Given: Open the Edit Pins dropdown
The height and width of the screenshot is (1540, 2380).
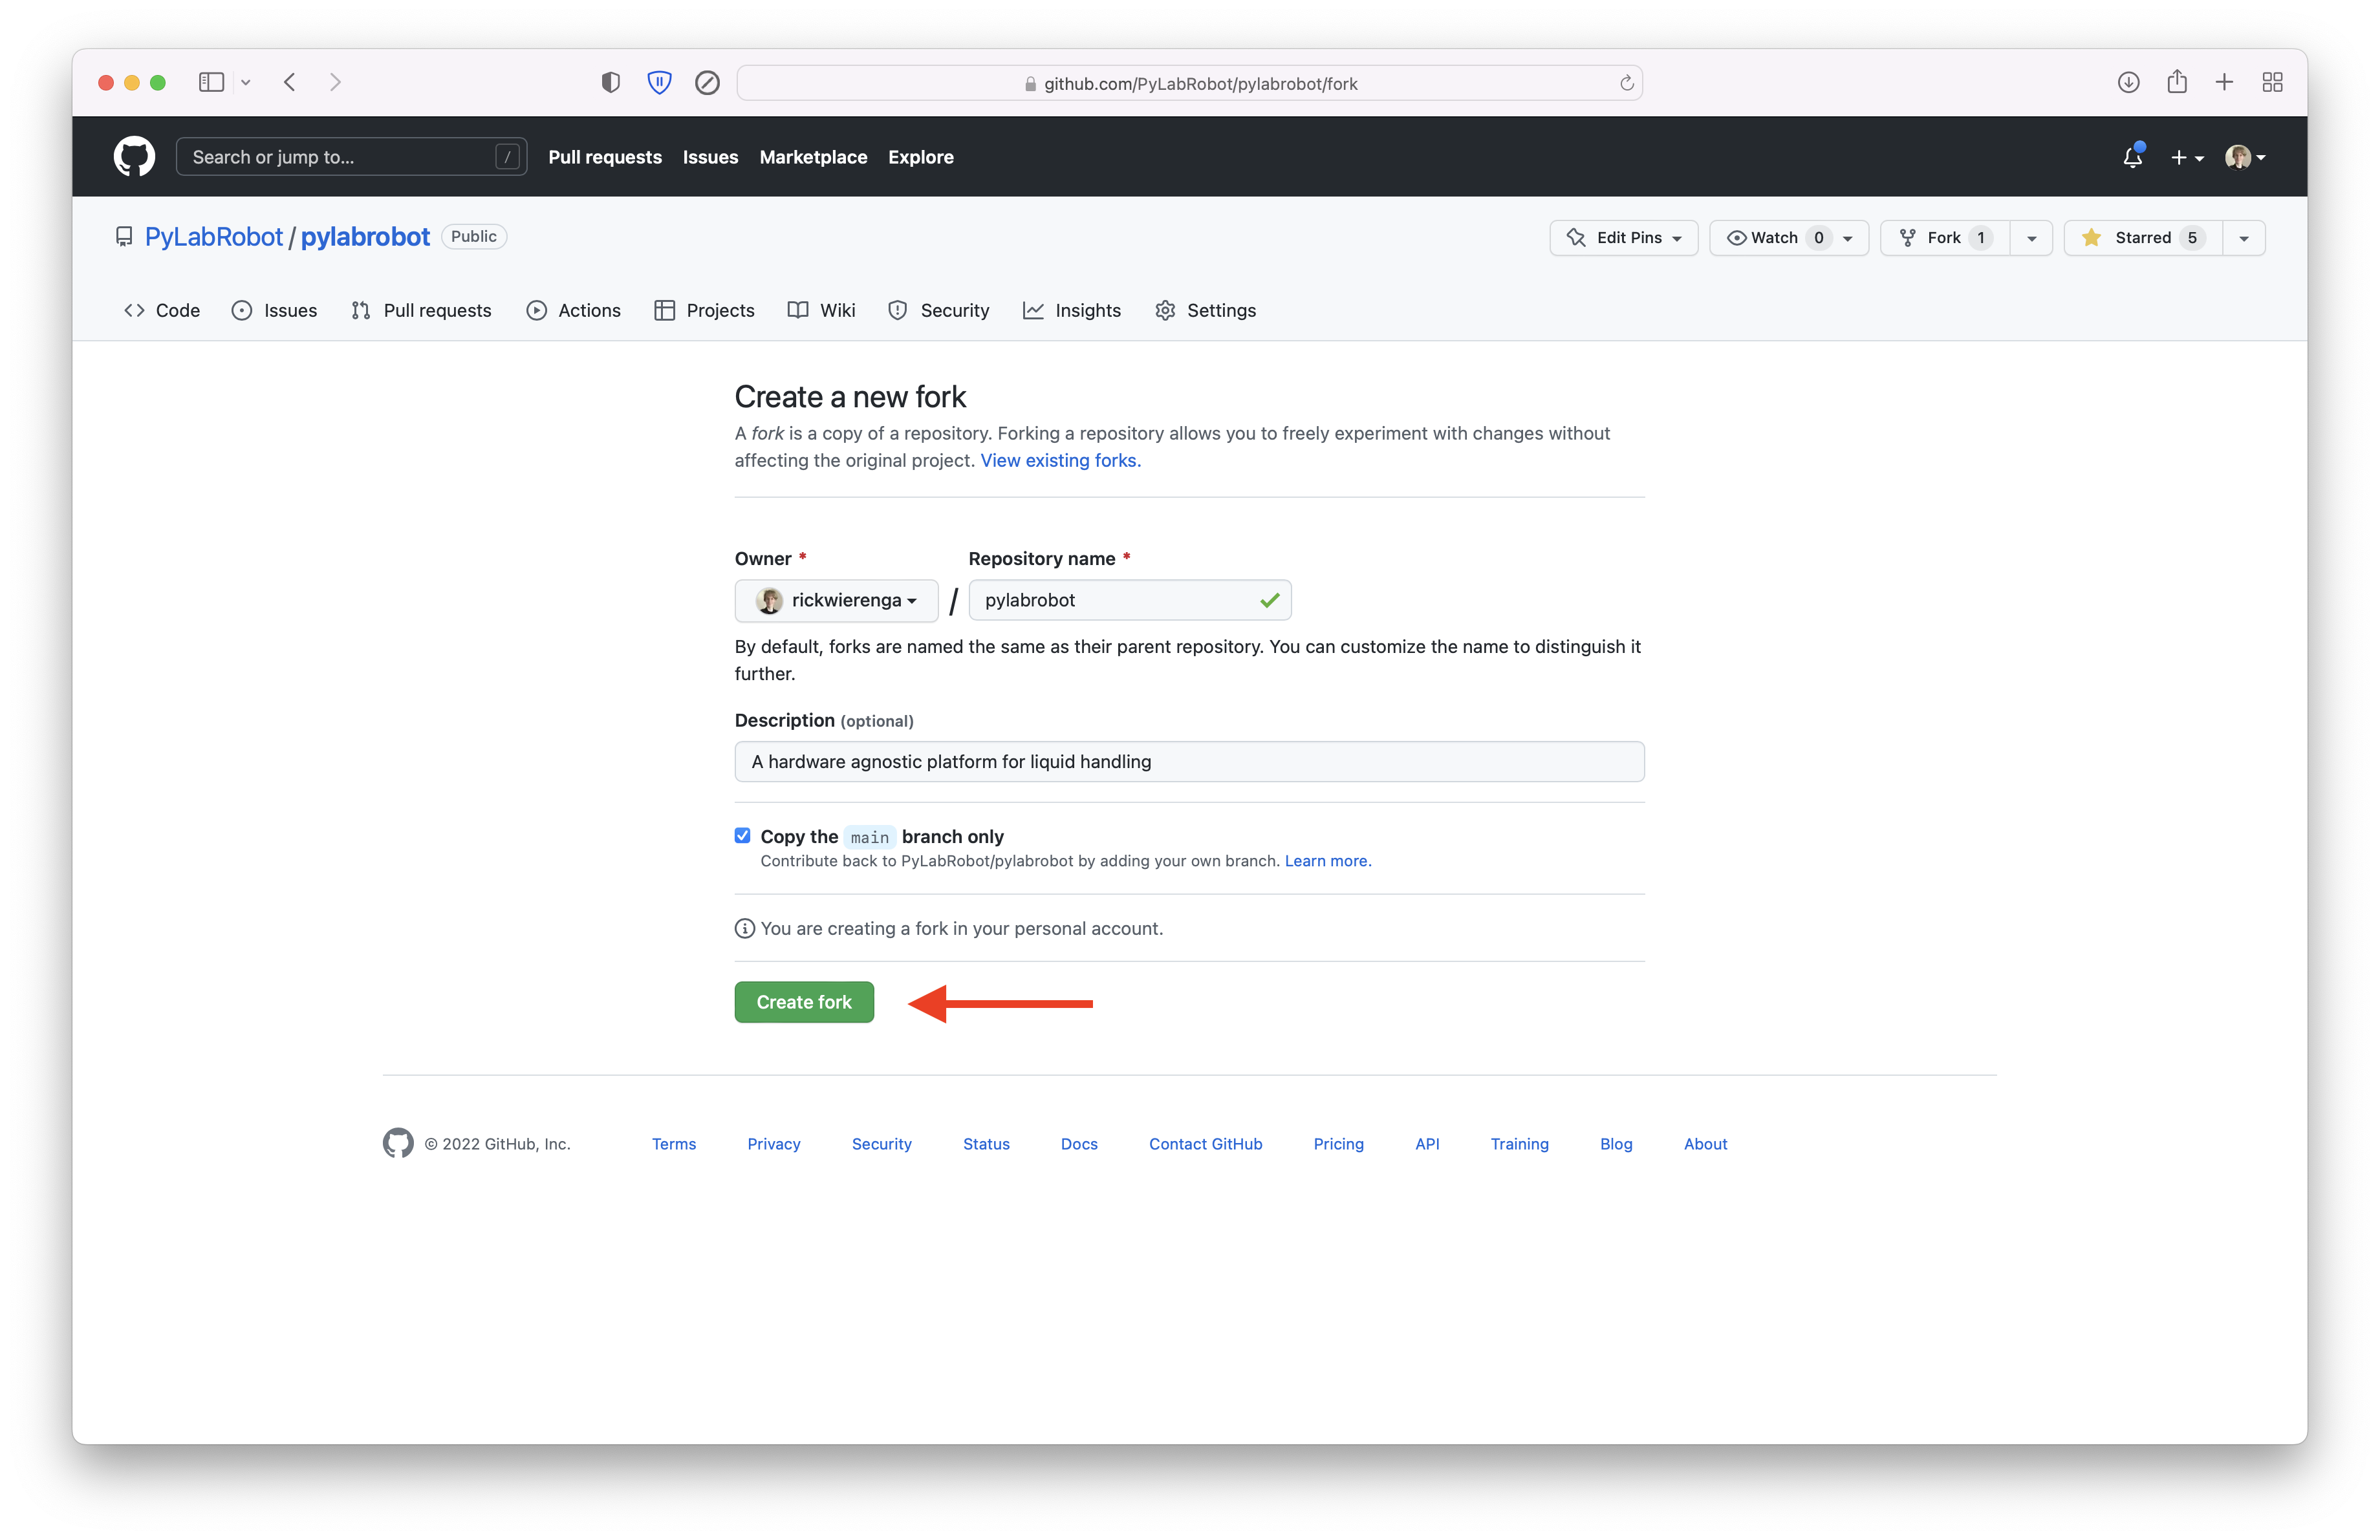Looking at the screenshot, I should 1623,238.
